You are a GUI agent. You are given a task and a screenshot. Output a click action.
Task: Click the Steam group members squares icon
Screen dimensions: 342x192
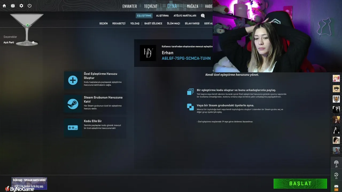[190, 107]
